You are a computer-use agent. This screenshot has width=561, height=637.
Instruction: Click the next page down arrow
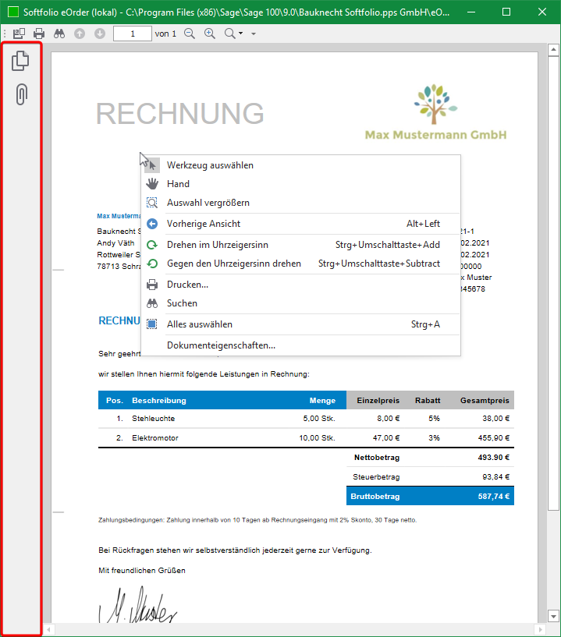pos(99,34)
